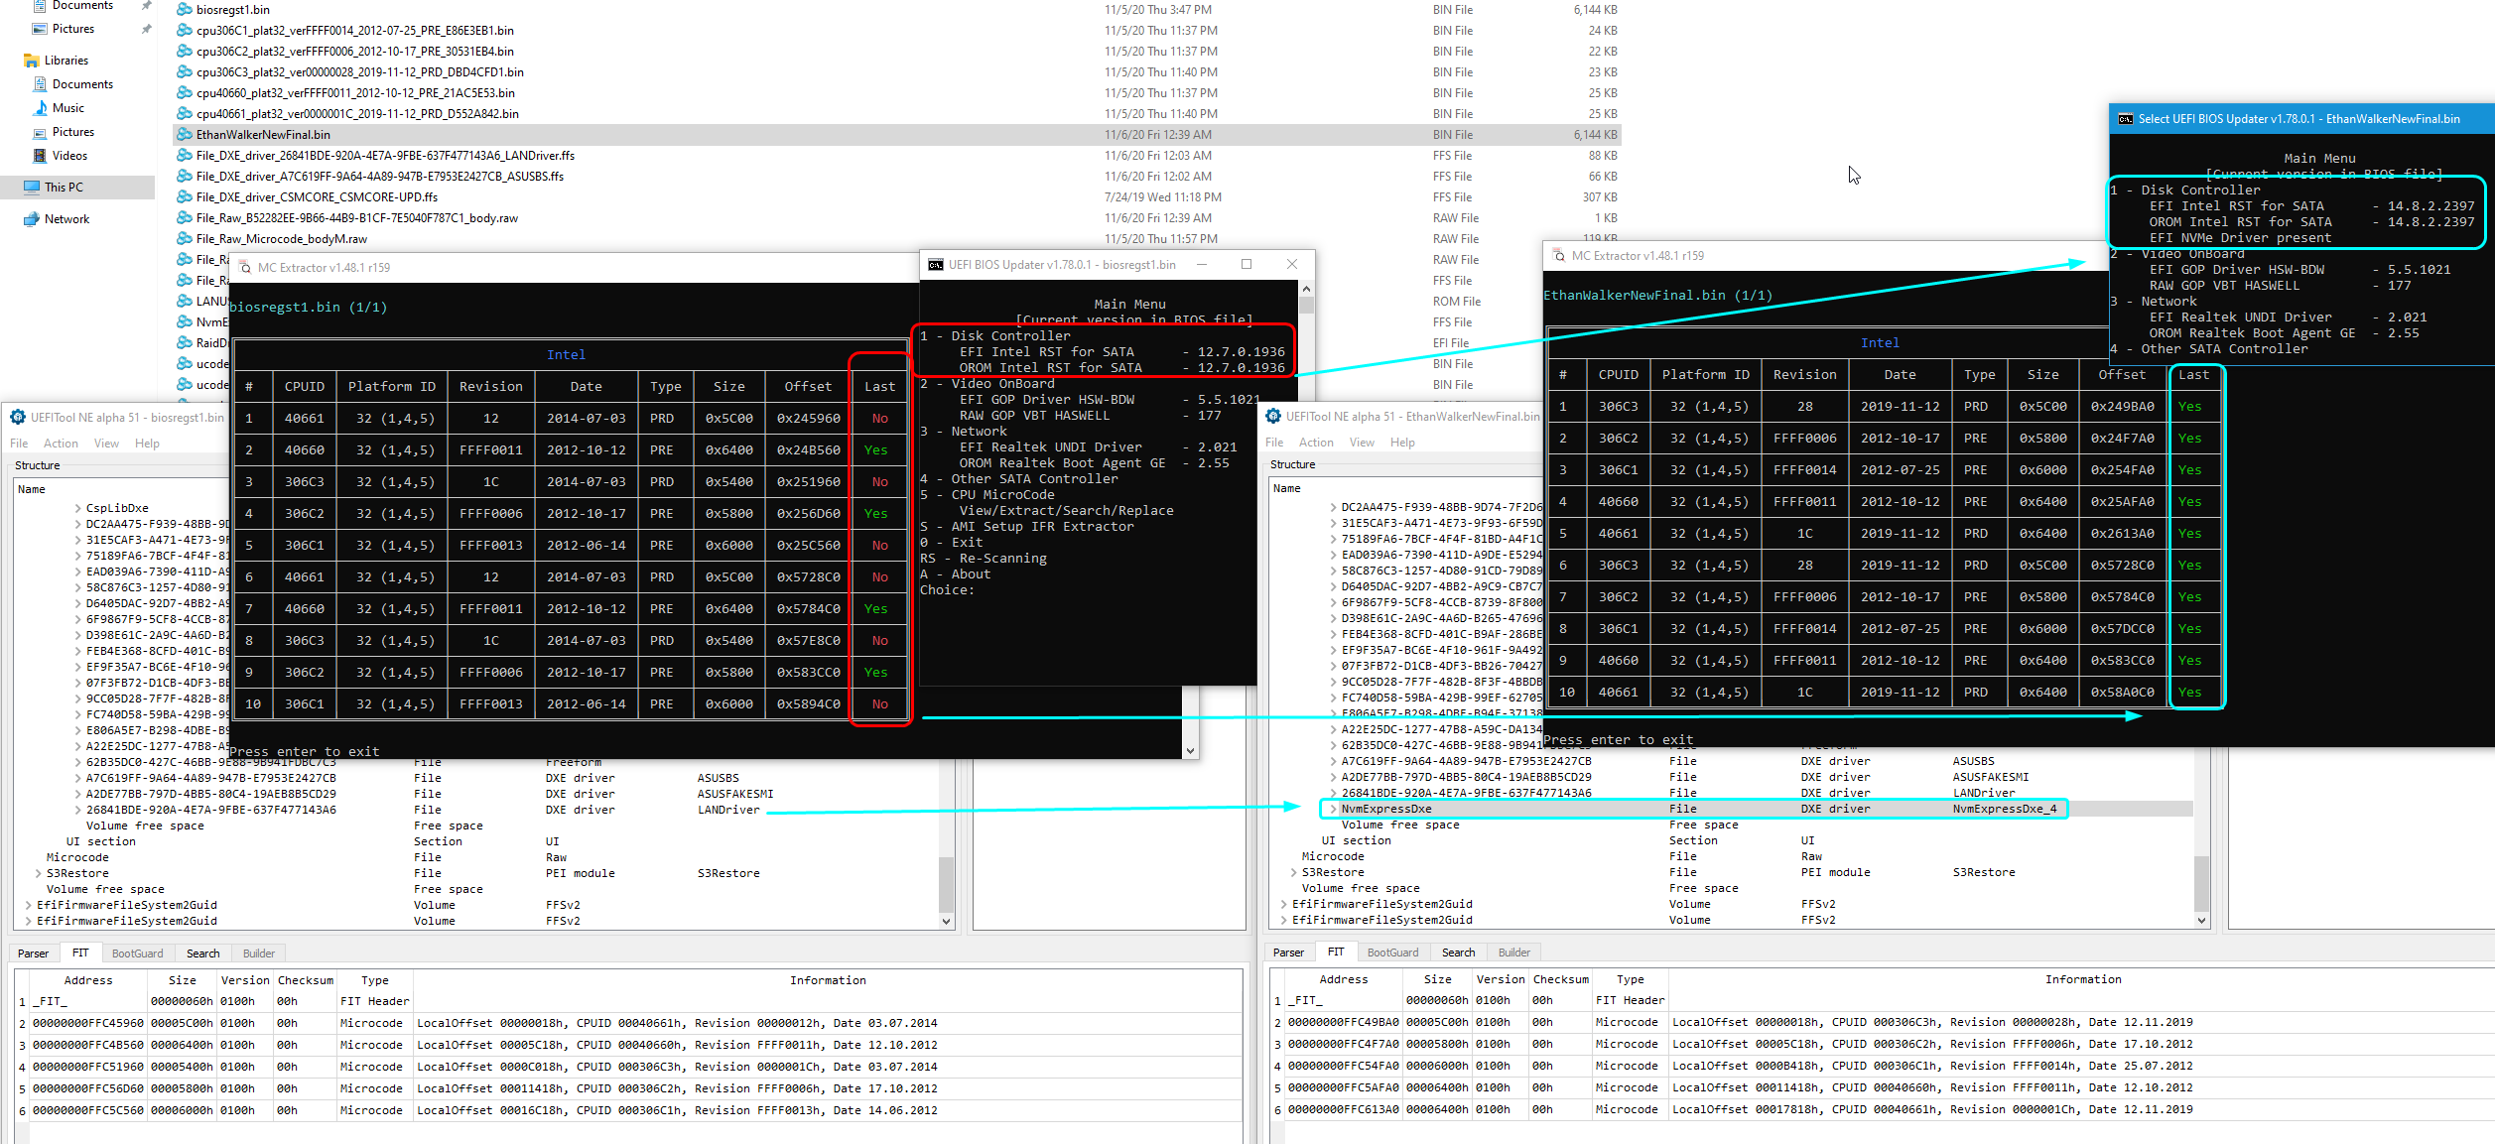The width and height of the screenshot is (2495, 1144).
Task: Click the MC Extractor biosregst1 window title icon
Action: point(245,268)
